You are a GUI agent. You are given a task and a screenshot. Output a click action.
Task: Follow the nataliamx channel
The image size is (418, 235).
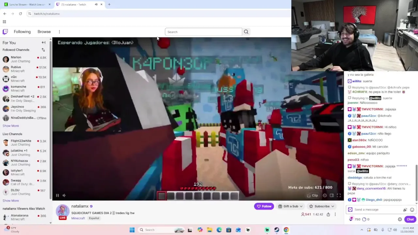point(264,206)
